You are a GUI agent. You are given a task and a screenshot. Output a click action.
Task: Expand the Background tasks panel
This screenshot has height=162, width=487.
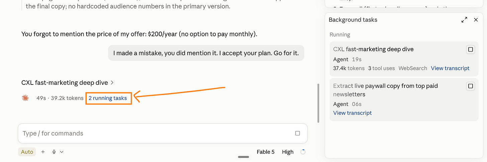tap(464, 20)
